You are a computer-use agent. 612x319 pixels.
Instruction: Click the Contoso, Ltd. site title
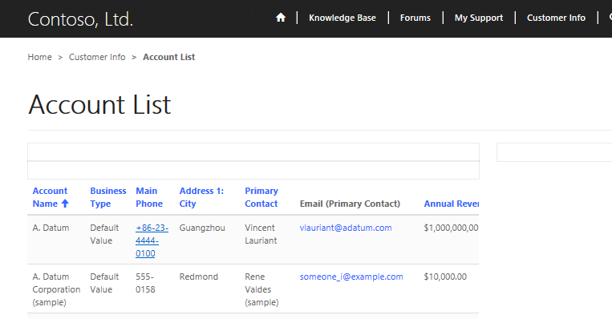80,19
